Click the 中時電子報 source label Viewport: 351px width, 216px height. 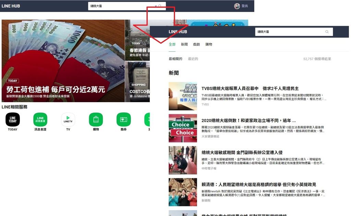click(209, 168)
